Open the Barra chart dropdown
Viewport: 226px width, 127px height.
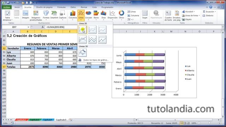coord(96,15)
